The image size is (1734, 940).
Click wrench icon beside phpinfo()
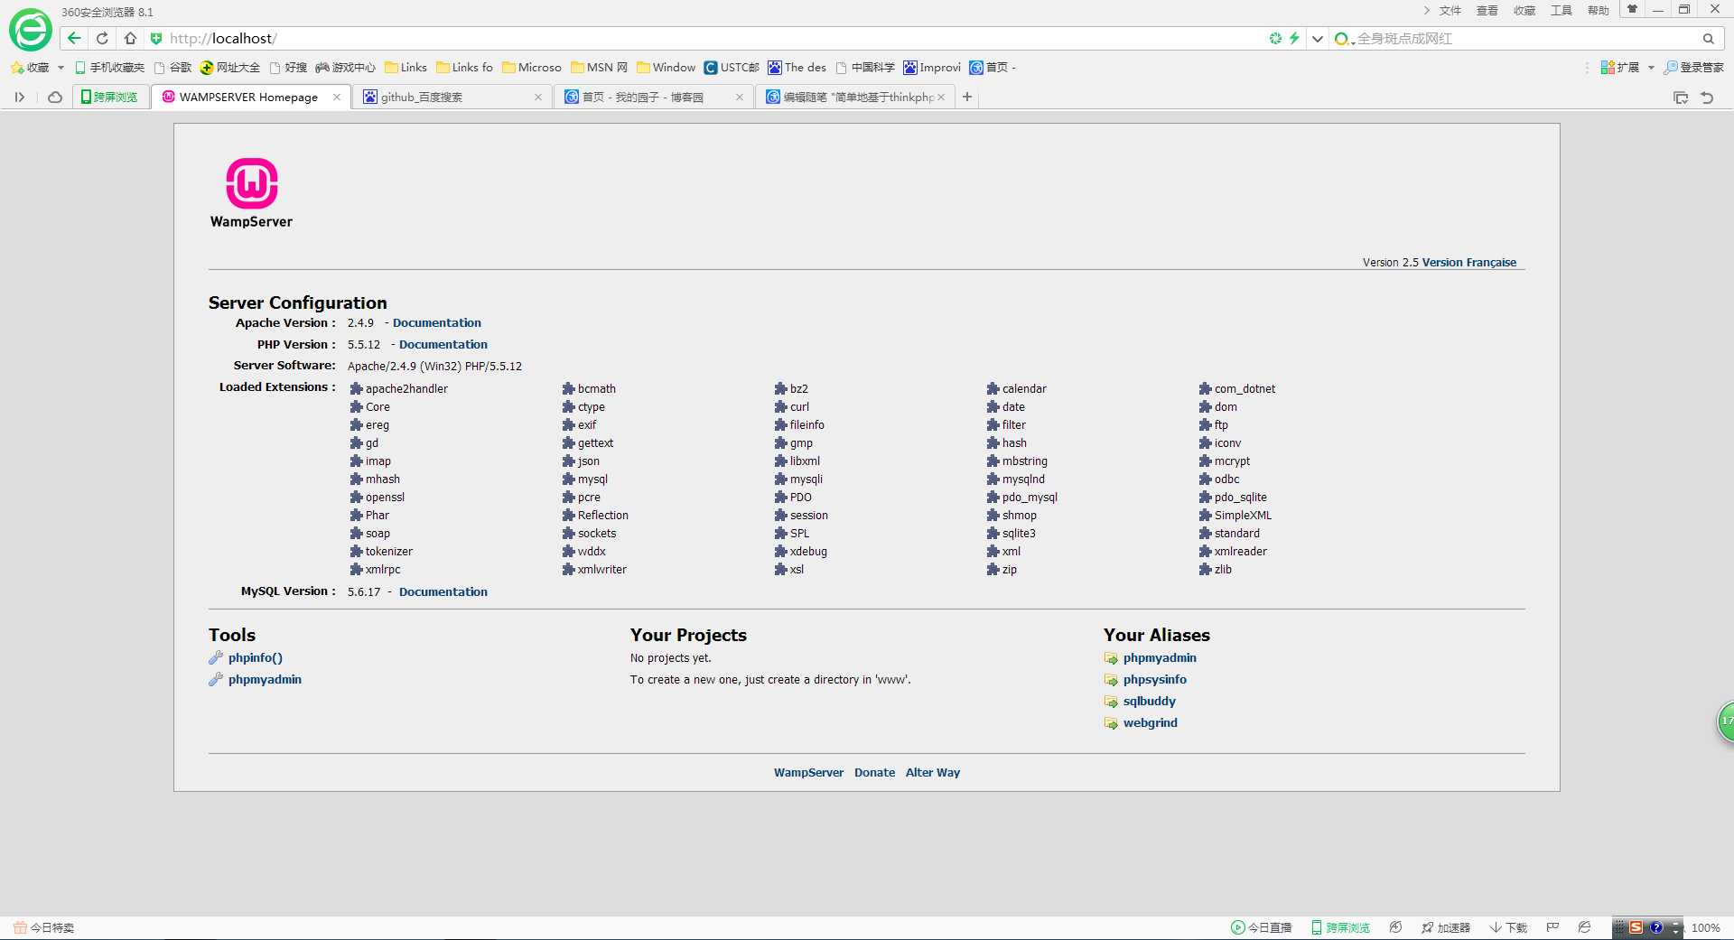click(216, 657)
